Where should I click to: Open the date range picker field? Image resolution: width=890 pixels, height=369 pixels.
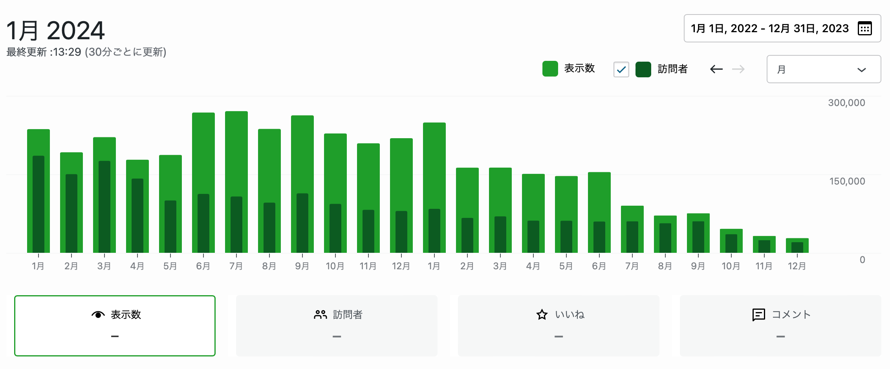(770, 29)
